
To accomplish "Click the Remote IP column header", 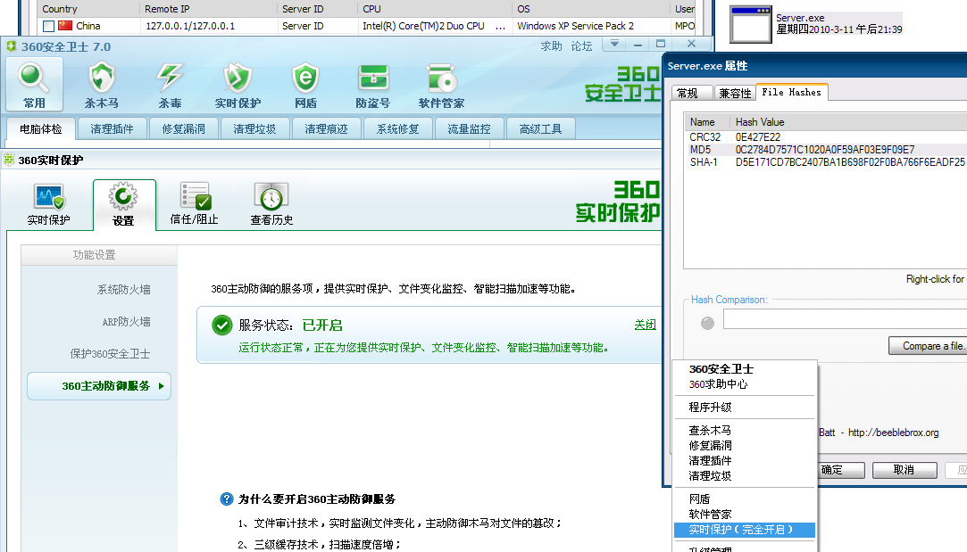I will pyautogui.click(x=208, y=9).
